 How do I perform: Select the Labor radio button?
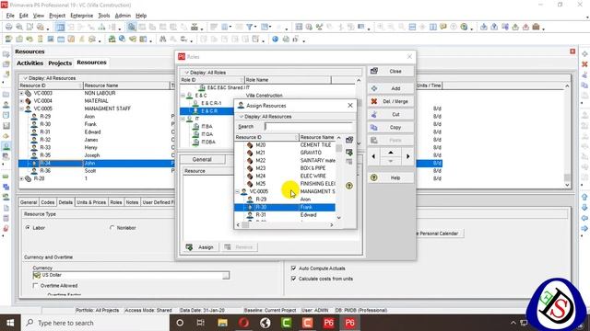tap(28, 228)
